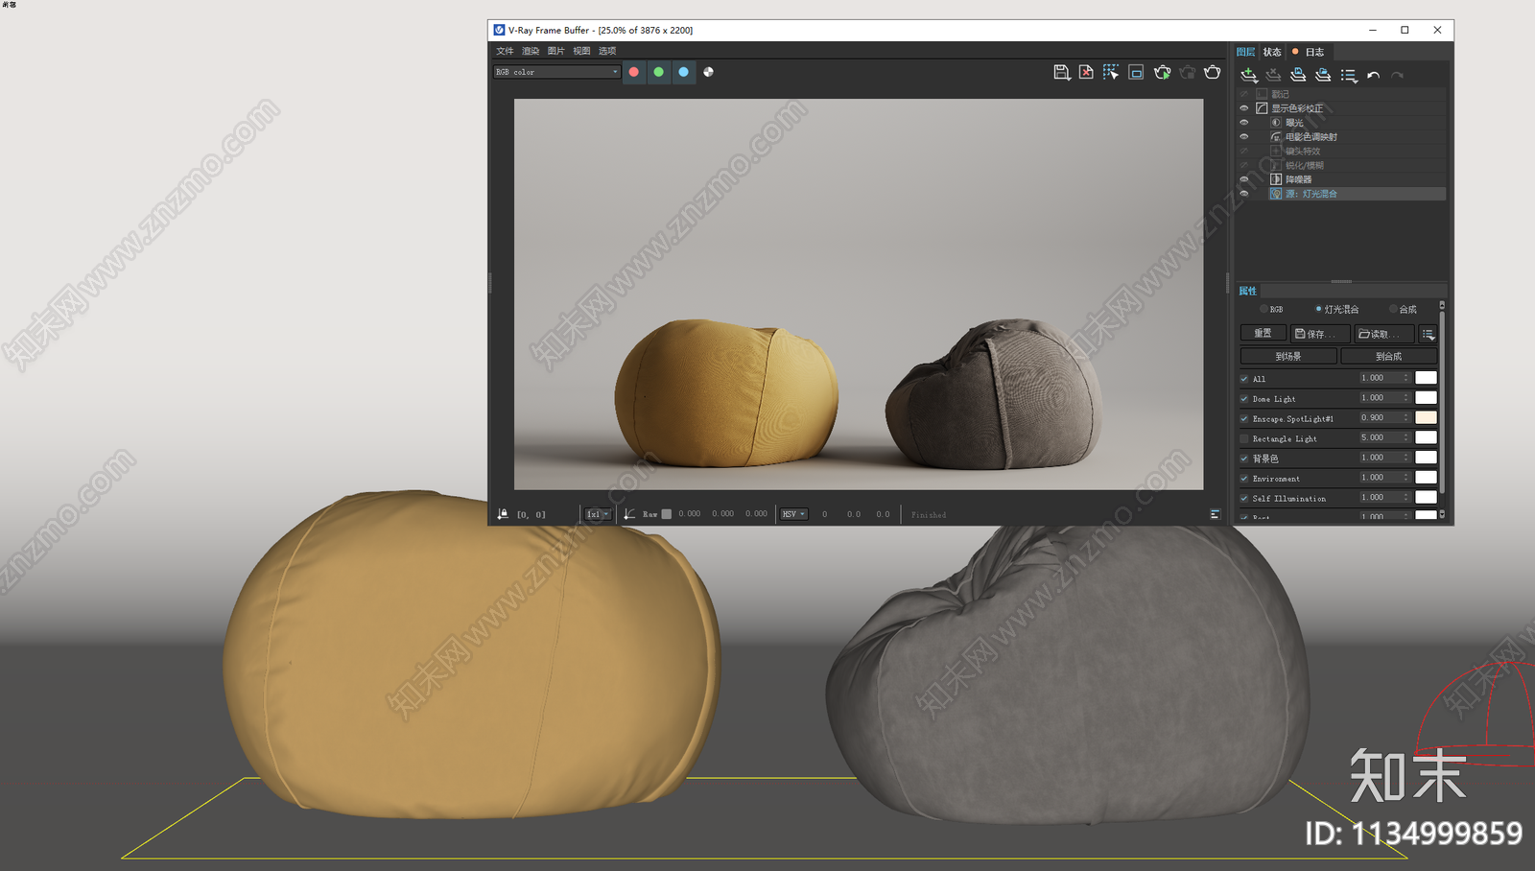Click the region render icon
This screenshot has height=871, width=1535.
pyautogui.click(x=1136, y=72)
